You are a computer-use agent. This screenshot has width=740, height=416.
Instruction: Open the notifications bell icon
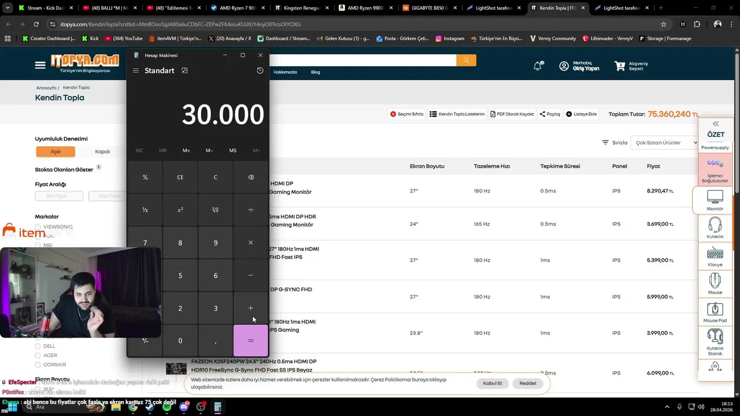[538, 66]
